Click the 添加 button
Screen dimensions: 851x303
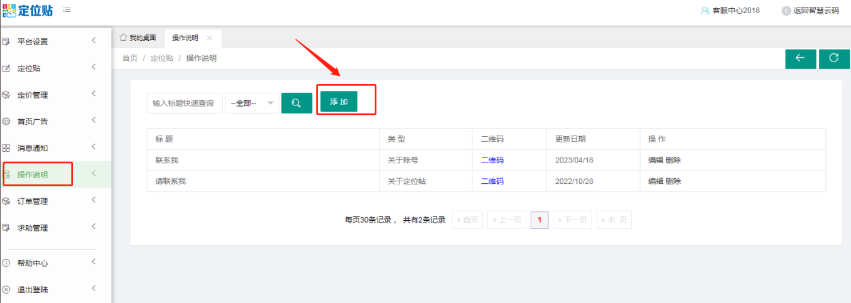point(339,102)
